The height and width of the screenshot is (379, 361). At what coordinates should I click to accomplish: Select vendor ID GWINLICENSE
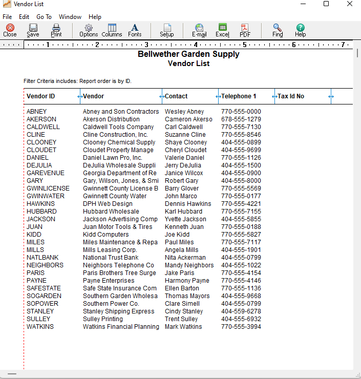(x=48, y=188)
